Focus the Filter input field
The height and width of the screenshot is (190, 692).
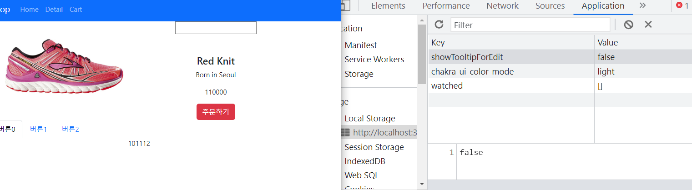[530, 25]
